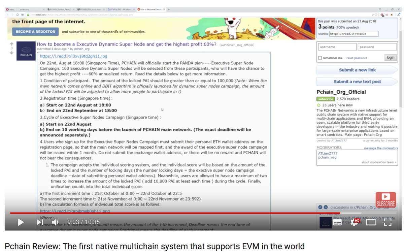Switch to theater mode
Screen dimensions: 404x252
click(371, 222)
